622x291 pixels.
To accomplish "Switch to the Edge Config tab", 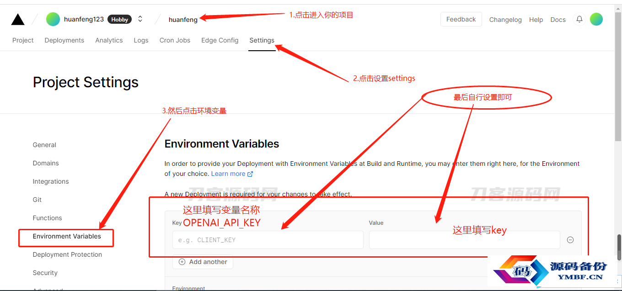I will point(220,40).
